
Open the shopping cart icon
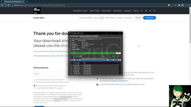(x=150, y=11)
